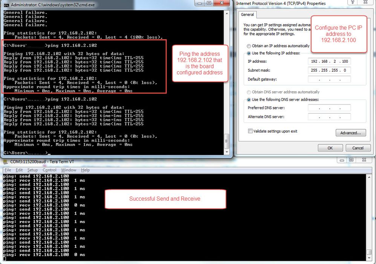The width and height of the screenshot is (376, 264).
Task: Click the Subnet mask input field
Action: (x=329, y=70)
